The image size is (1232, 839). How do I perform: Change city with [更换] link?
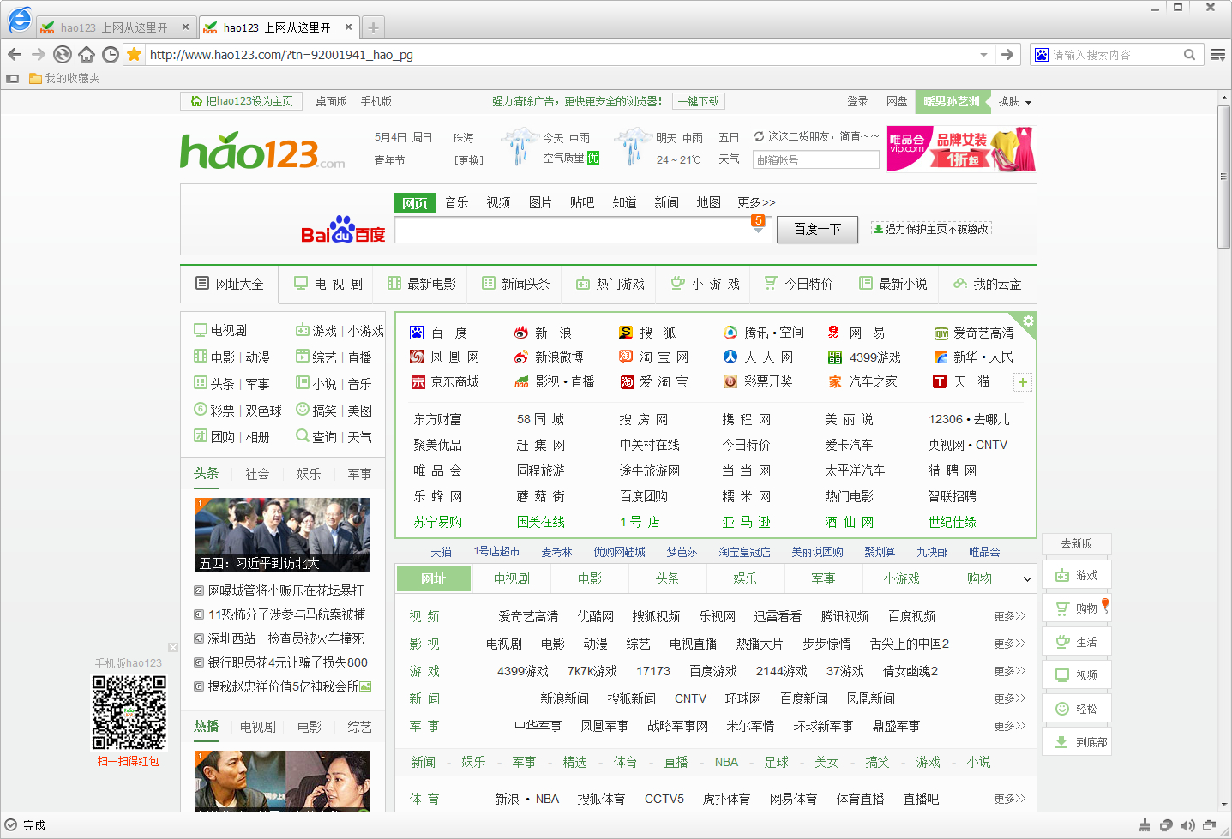click(468, 160)
